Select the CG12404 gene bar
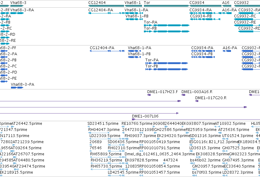This screenshot has width=260, height=177. click(x=106, y=6)
